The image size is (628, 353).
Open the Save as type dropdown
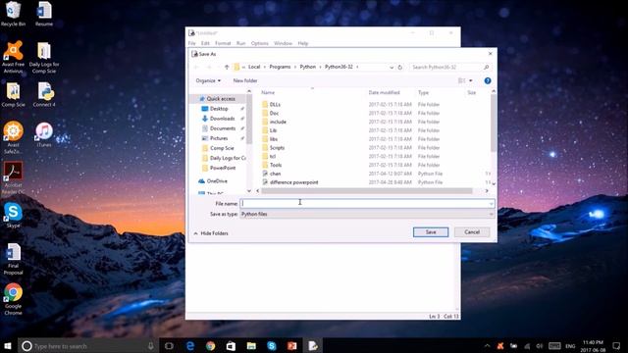click(367, 214)
